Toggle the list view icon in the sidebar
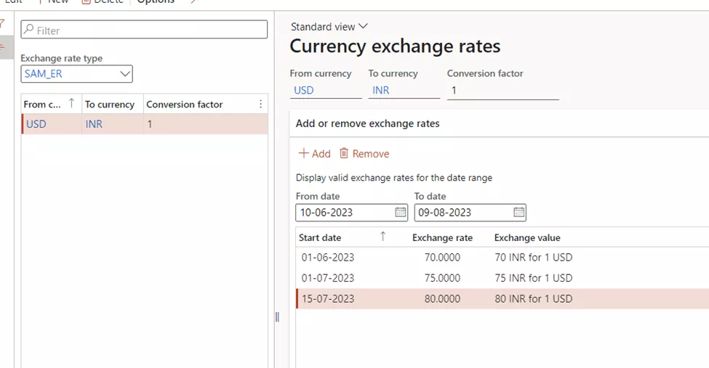Image resolution: width=709 pixels, height=368 pixels. pos(2,47)
